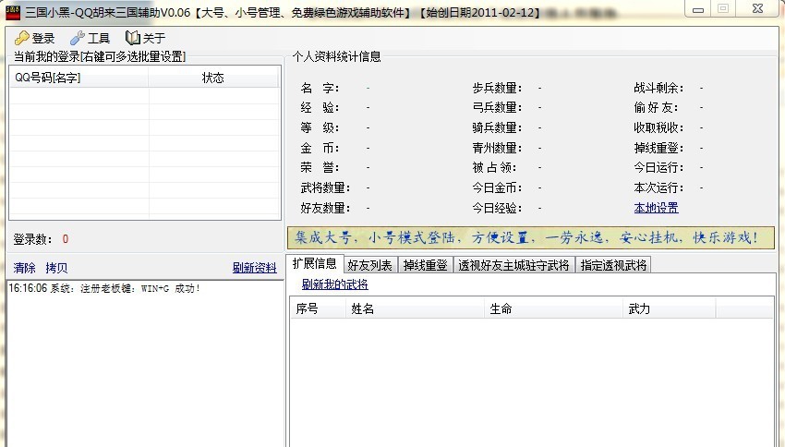The image size is (785, 447).
Task: Click the 本次运行 label
Action: point(658,187)
